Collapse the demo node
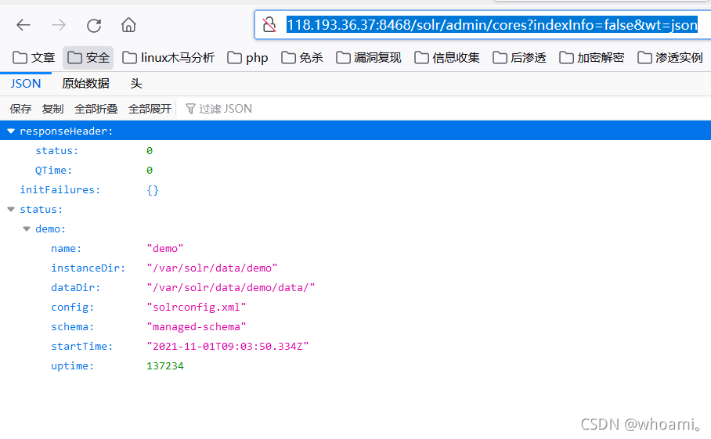The image size is (711, 439). [x=27, y=228]
